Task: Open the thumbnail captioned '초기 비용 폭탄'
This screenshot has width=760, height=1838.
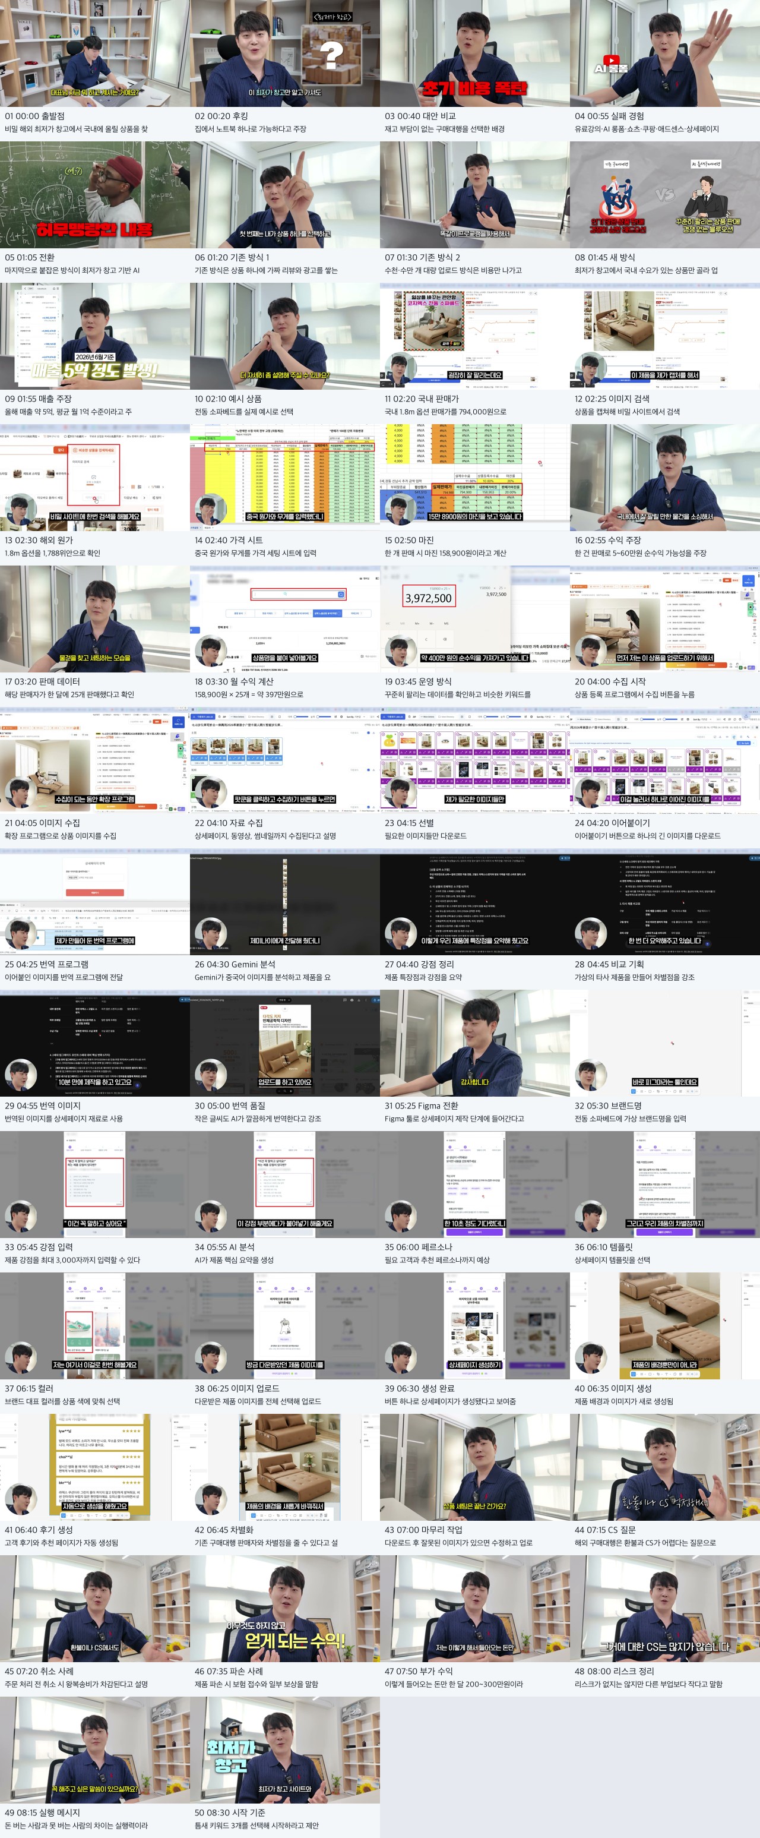Action: [475, 53]
